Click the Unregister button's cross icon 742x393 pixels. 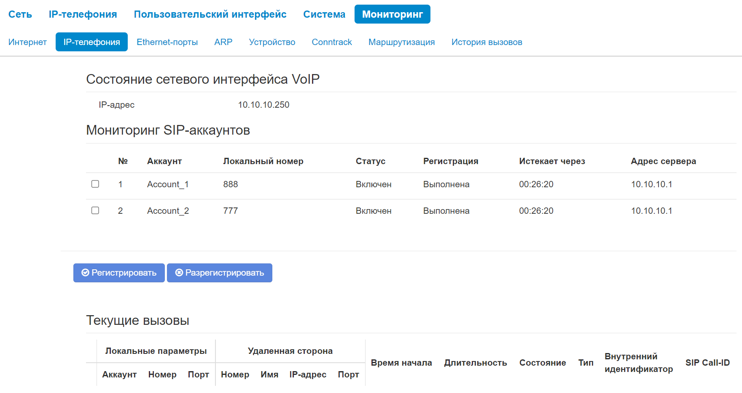(x=179, y=273)
